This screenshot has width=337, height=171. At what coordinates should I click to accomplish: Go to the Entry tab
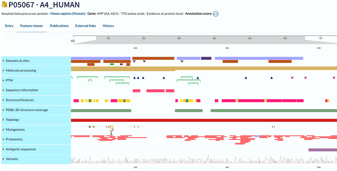pyautogui.click(x=9, y=26)
